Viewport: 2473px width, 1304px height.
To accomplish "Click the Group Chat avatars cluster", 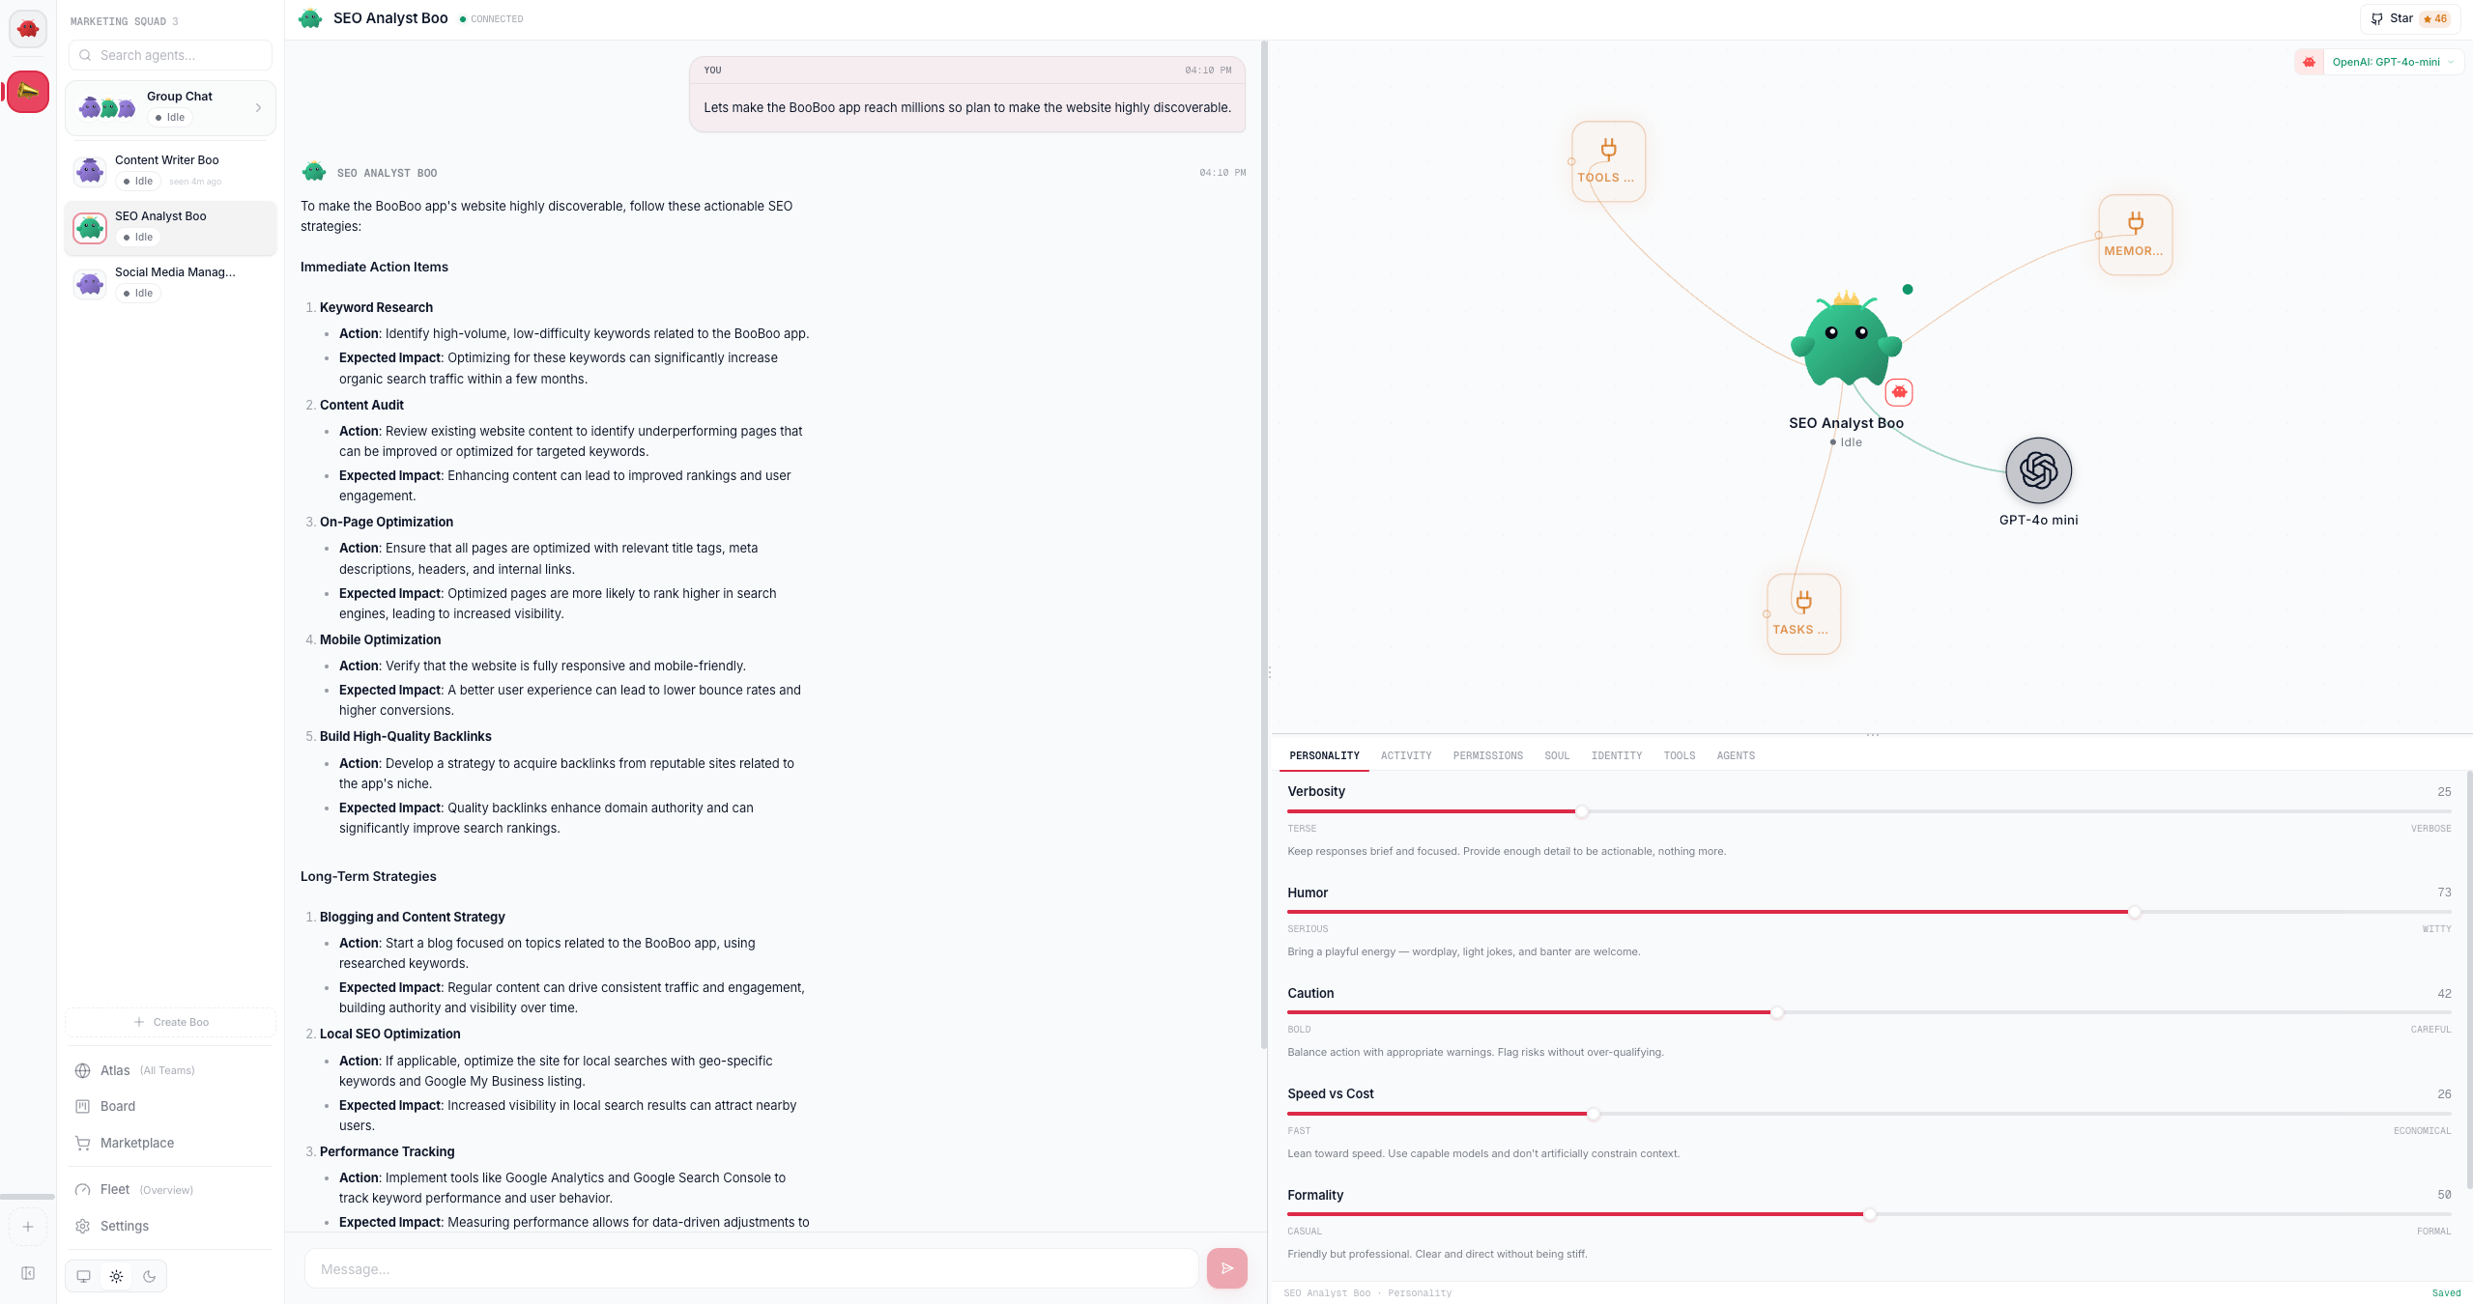I will pos(107,107).
